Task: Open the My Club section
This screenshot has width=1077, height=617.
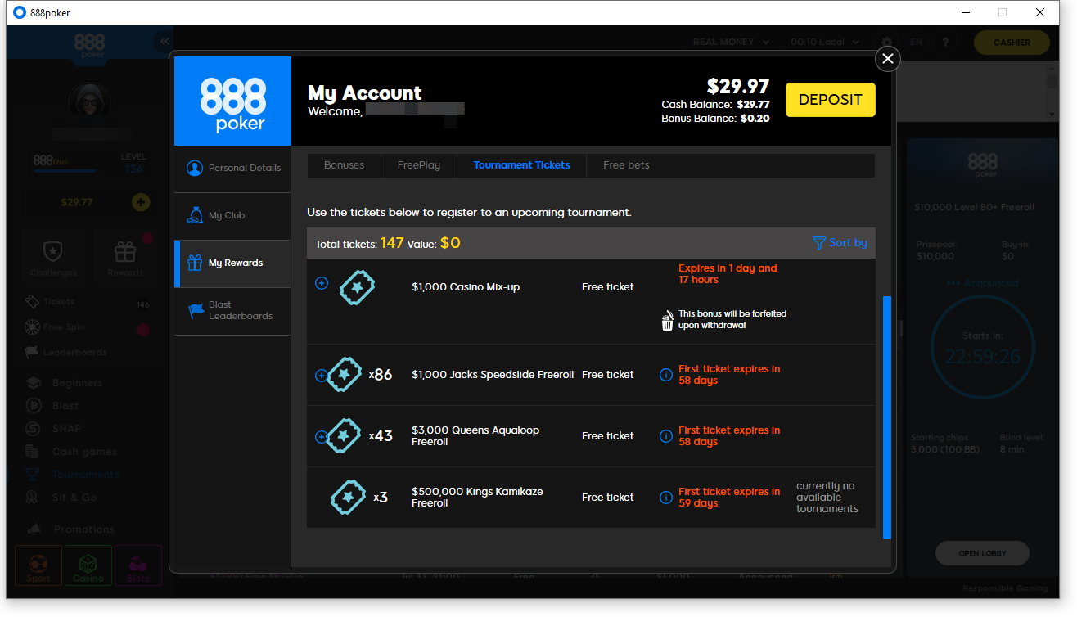Action: click(233, 216)
